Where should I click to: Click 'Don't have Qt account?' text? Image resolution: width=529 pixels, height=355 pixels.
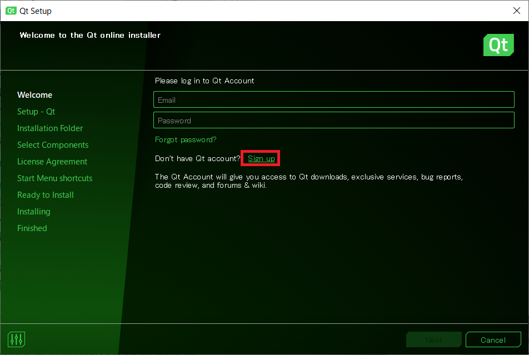tap(197, 158)
